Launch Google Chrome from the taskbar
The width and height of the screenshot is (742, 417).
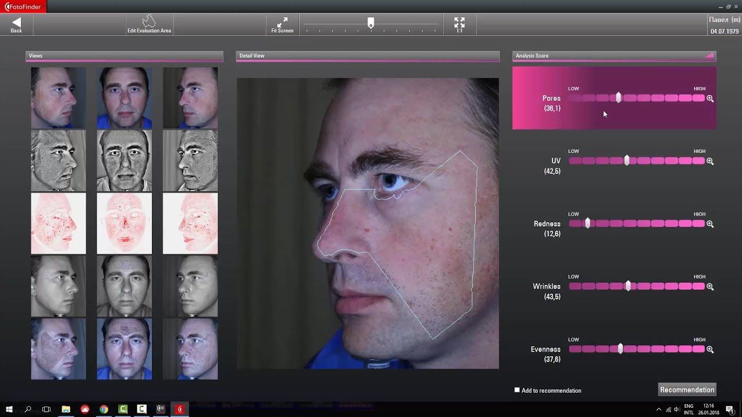104,409
